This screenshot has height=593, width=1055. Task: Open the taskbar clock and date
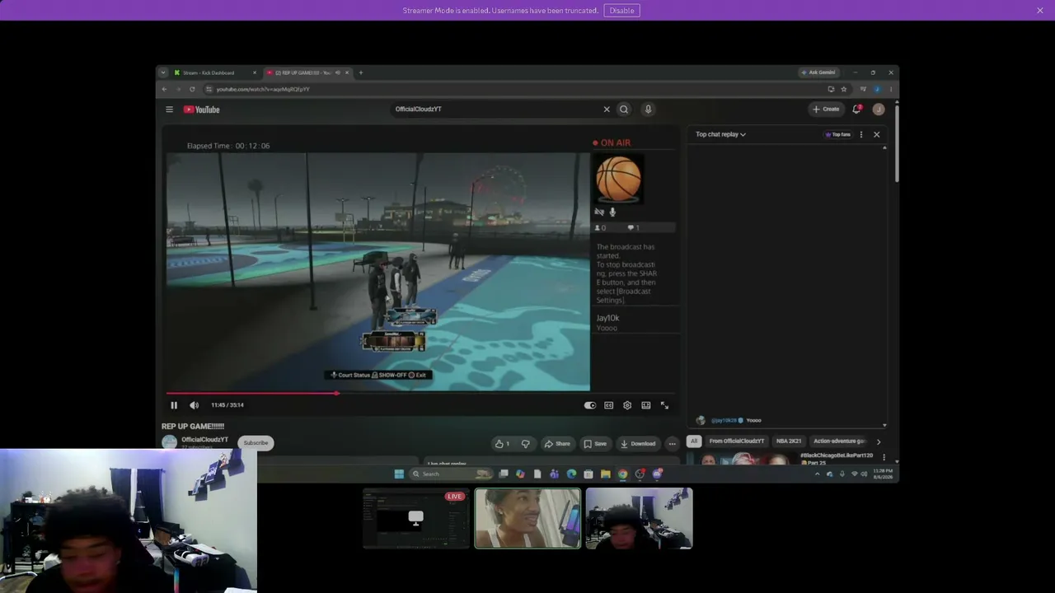coord(883,474)
